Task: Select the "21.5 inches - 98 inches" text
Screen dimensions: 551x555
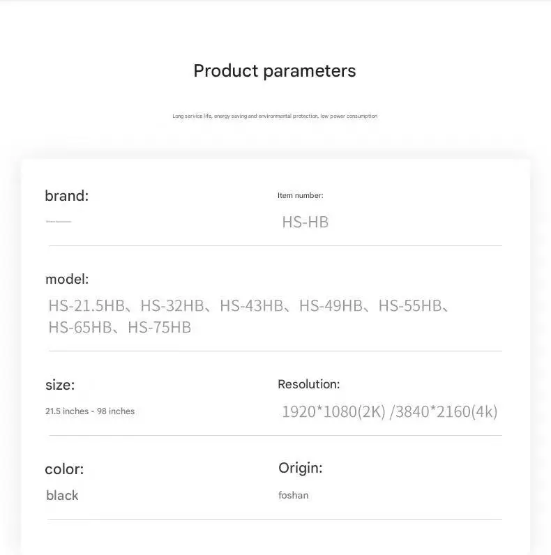Action: pos(90,411)
